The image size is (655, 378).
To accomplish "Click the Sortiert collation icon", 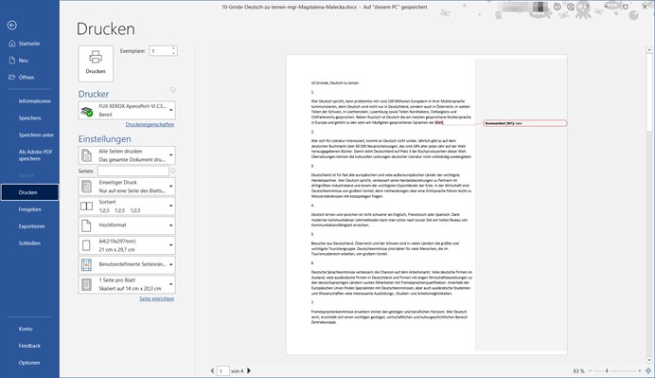I will click(86, 207).
